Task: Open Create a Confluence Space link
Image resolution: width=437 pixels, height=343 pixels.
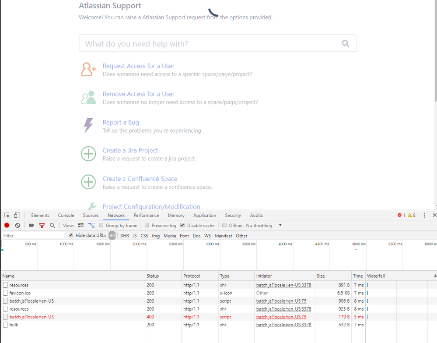Action: tap(140, 179)
